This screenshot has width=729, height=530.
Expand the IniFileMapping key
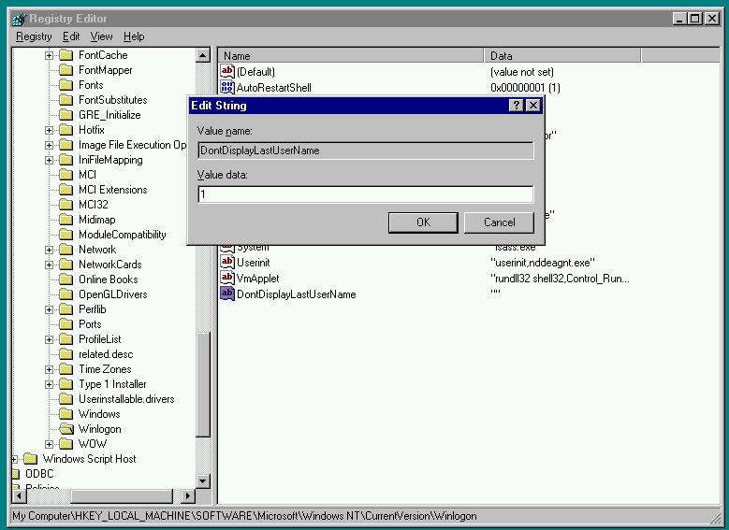49,160
